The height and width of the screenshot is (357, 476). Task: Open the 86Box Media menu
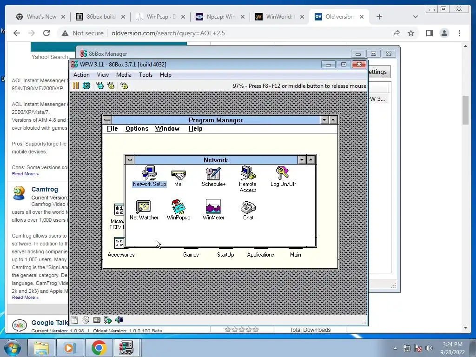click(x=124, y=75)
